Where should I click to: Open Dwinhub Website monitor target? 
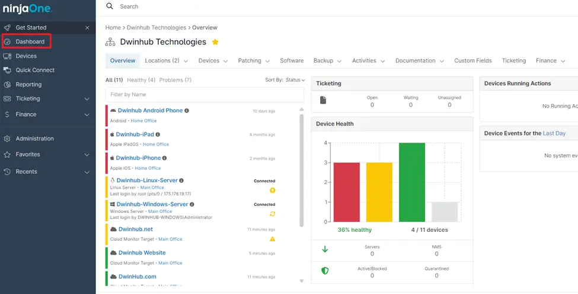click(x=142, y=253)
